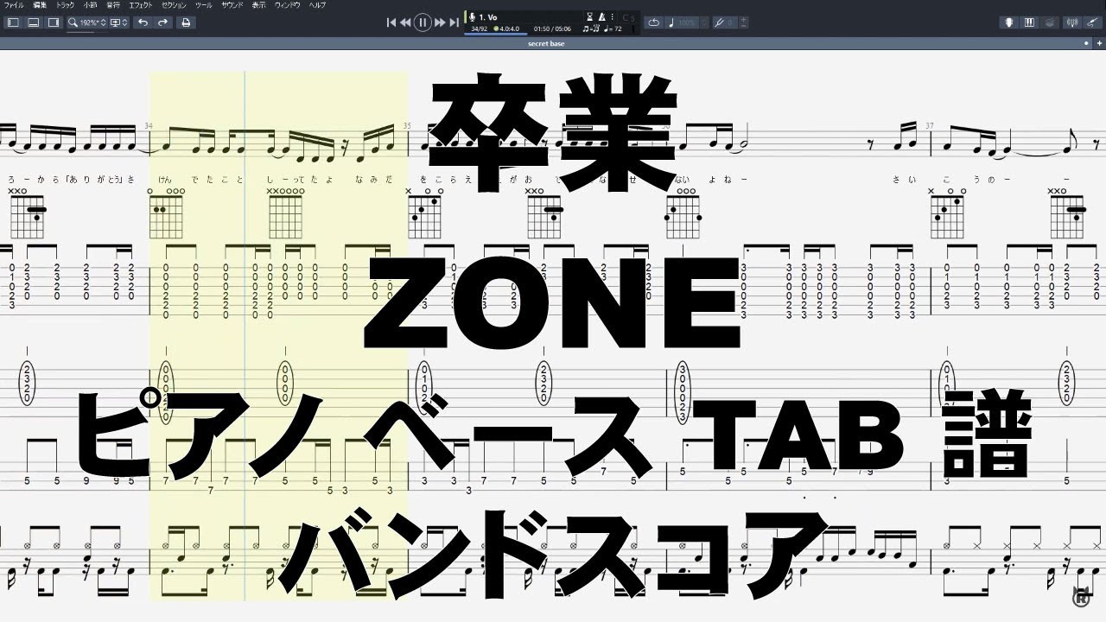Screen dimensions: 1106x622
Task: Increase transposition with plus button
Action: [744, 19]
